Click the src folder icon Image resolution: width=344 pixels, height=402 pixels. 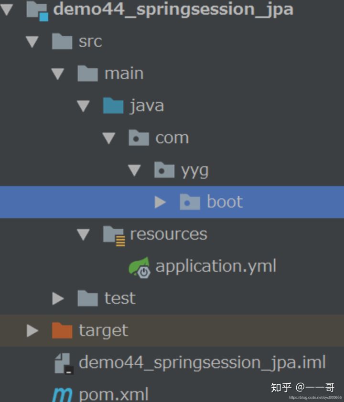click(62, 41)
